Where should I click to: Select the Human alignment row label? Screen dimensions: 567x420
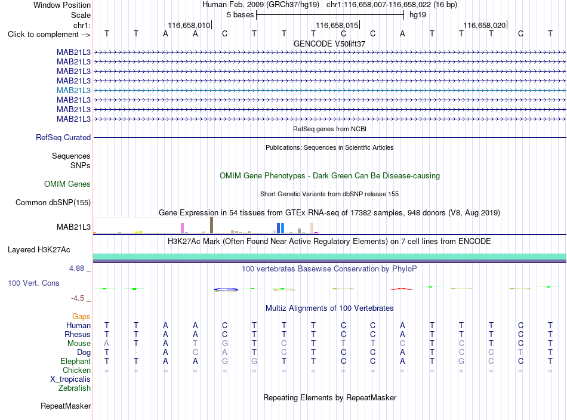point(78,325)
